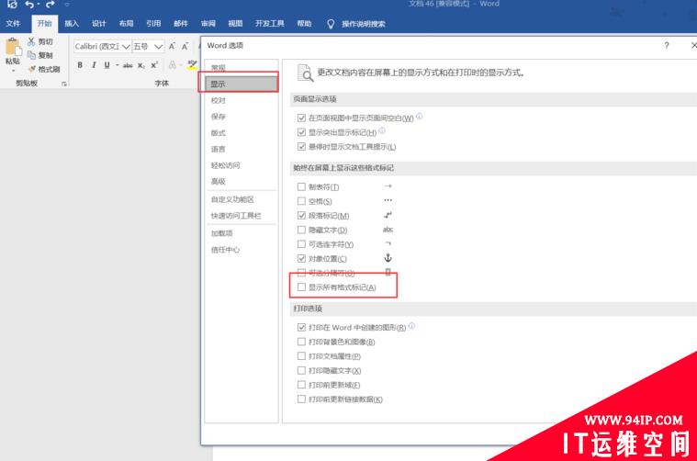This screenshot has width=697, height=461.
Task: Click info icon beside 显示突出显示标记
Action: coord(382,130)
